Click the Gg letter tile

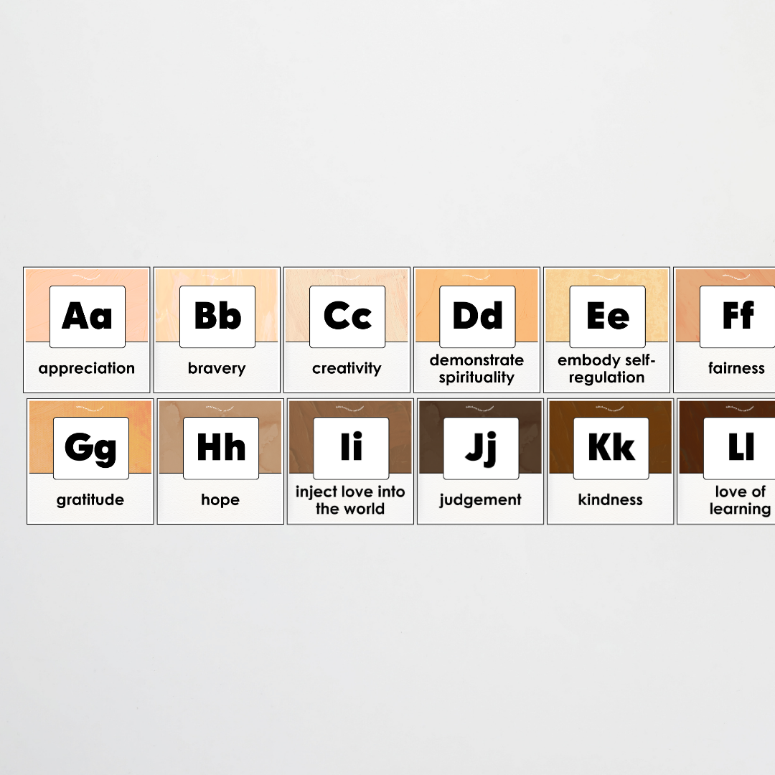click(90, 446)
